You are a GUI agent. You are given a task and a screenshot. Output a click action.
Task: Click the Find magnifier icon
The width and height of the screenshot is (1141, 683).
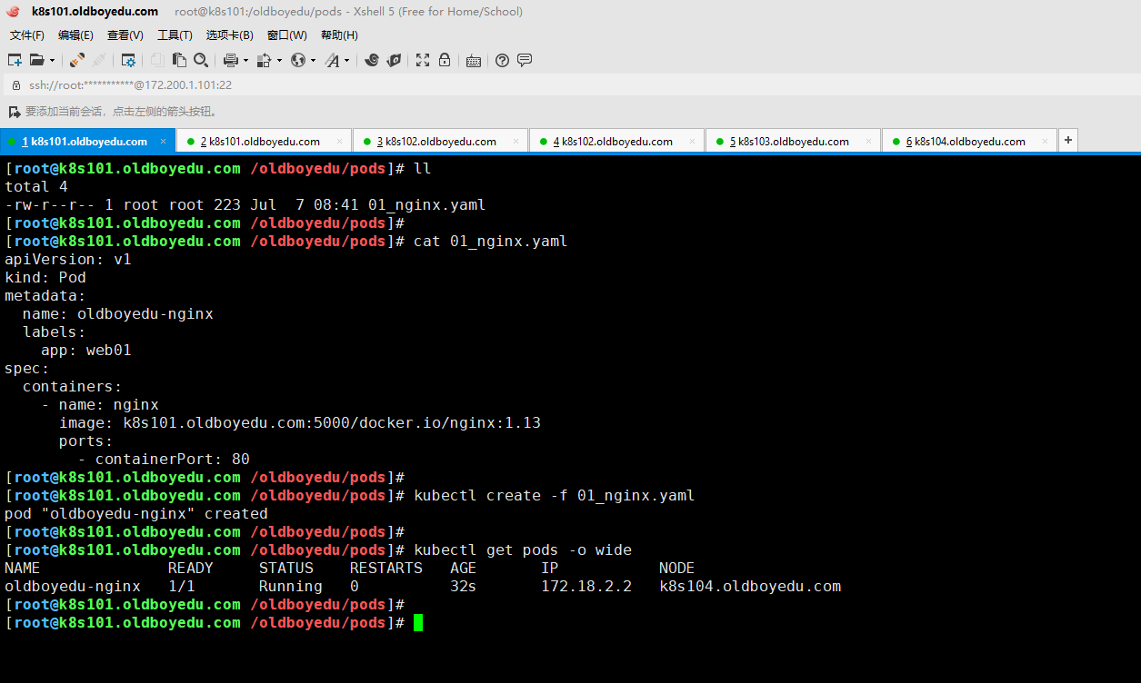tap(201, 61)
